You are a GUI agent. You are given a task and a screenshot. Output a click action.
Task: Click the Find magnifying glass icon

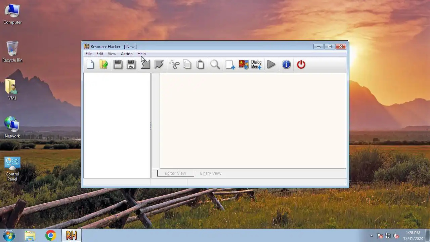click(215, 64)
